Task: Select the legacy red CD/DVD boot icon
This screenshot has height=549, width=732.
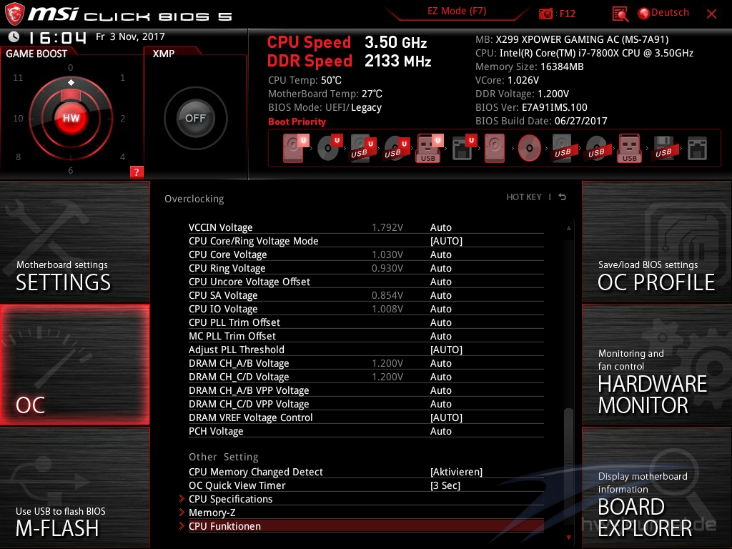Action: (530, 149)
